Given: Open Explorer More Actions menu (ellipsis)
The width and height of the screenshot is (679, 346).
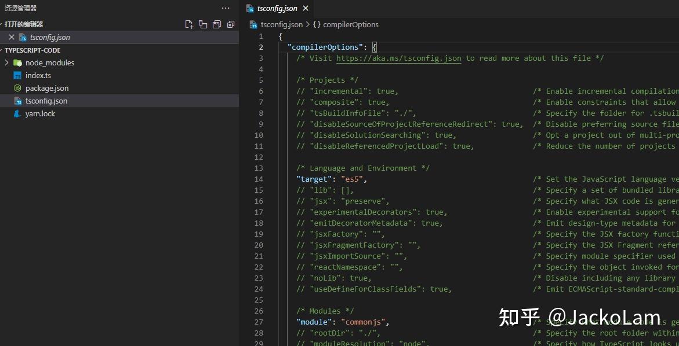Looking at the screenshot, I should tap(225, 8).
